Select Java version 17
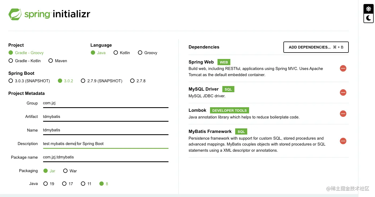The width and height of the screenshot is (375, 197). [x=64, y=184]
